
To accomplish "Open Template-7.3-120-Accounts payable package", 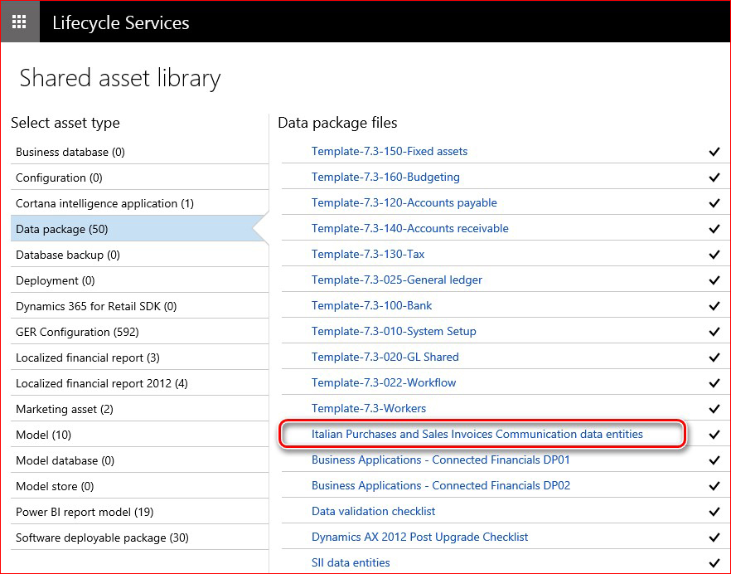I will pos(404,202).
